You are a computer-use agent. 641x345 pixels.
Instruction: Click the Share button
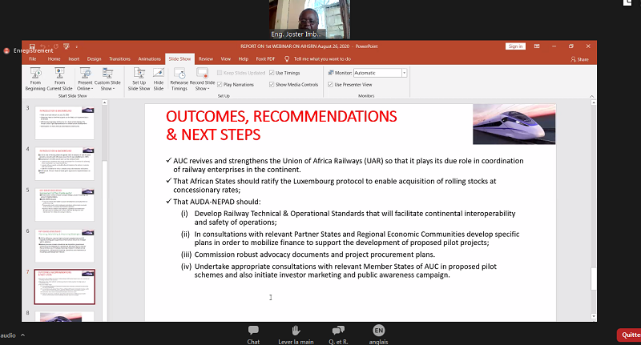pos(579,59)
